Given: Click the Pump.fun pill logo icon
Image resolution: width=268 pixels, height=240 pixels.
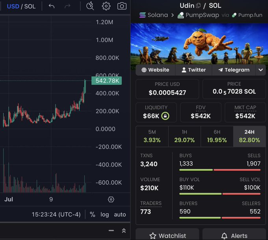Looking at the screenshot, I should pos(234,15).
